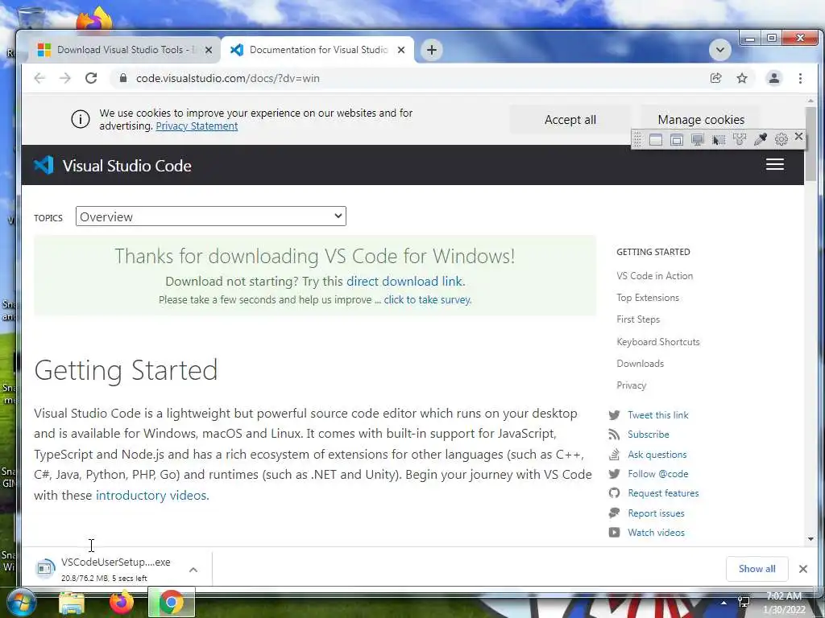
Task: Click the page scrollbar down arrow
Action: point(810,539)
